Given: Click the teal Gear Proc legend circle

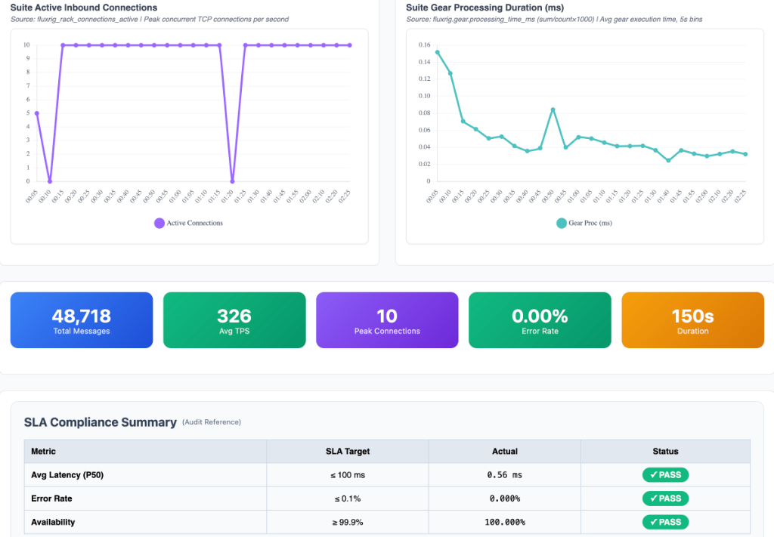Looking at the screenshot, I should click(562, 223).
